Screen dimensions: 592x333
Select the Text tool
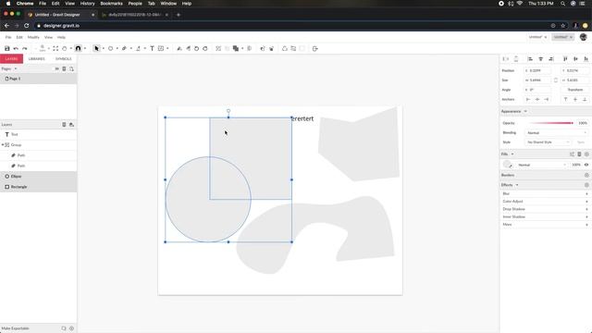click(x=152, y=48)
